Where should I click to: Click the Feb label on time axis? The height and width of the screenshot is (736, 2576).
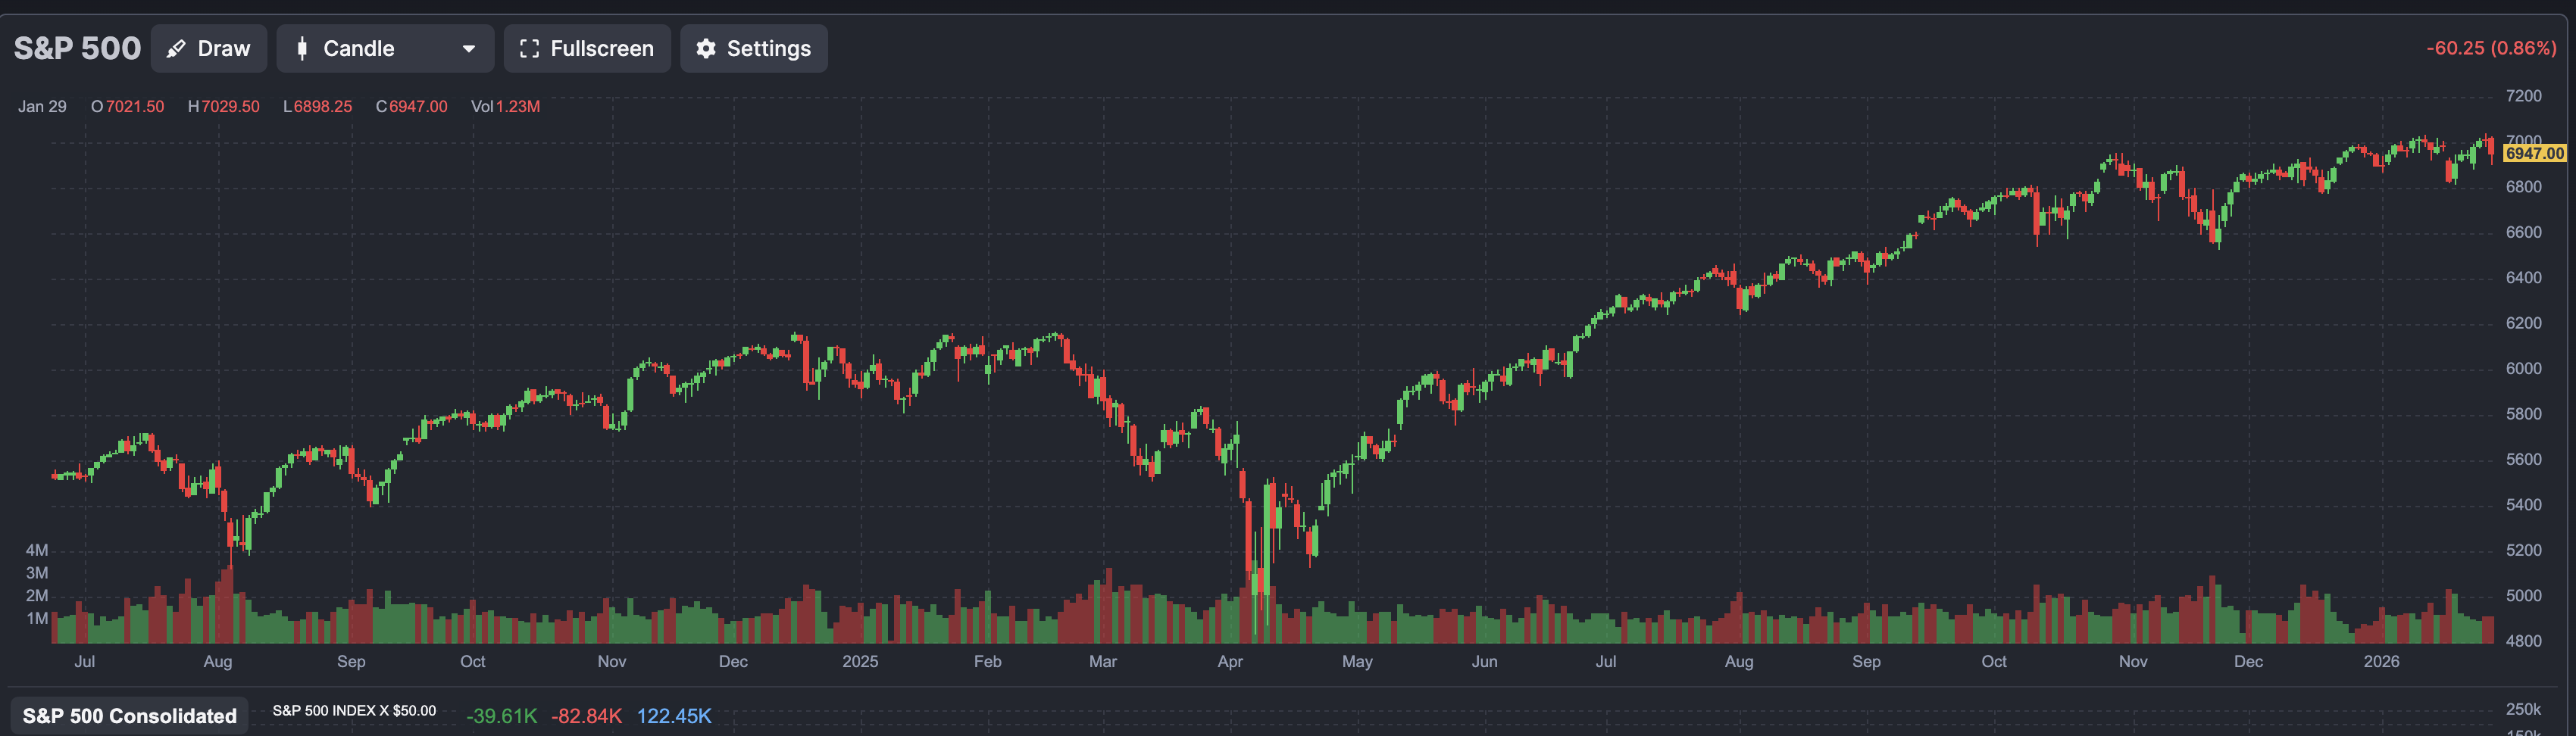[x=988, y=661]
